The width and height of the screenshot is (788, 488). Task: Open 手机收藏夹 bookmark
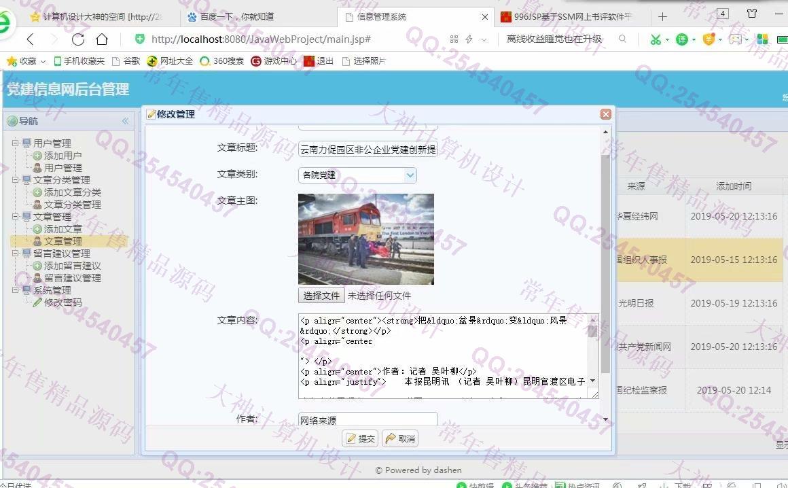coord(79,60)
